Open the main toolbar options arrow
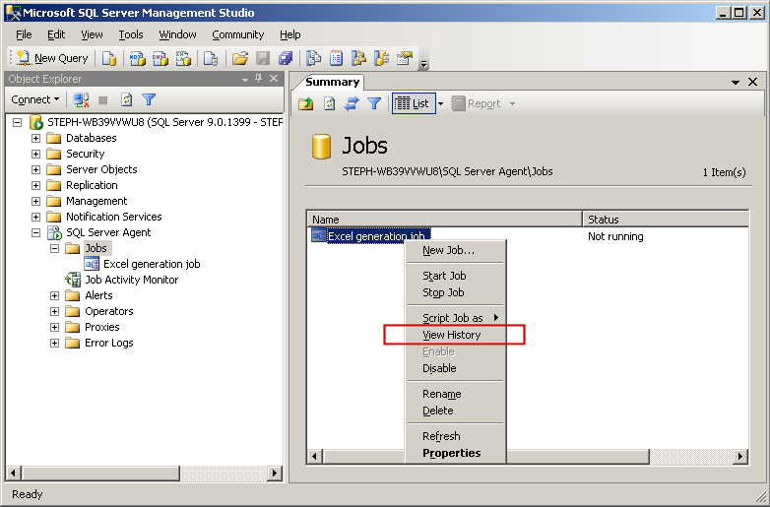 pyautogui.click(x=424, y=63)
